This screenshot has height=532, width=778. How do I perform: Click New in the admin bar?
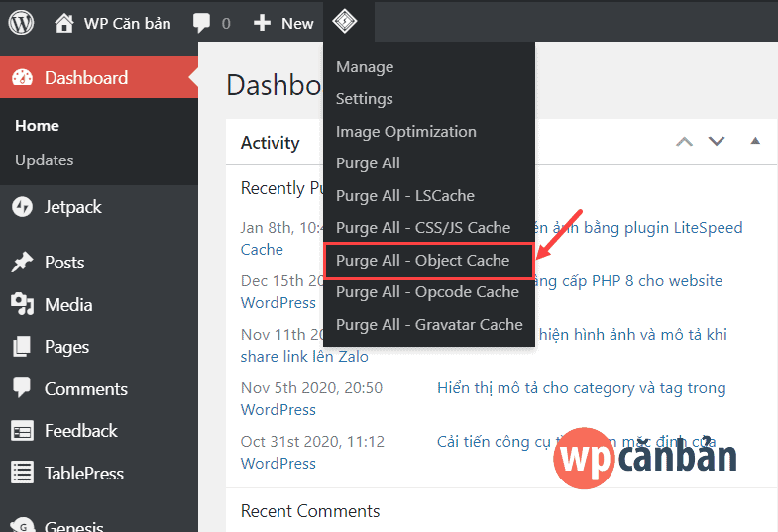(x=297, y=24)
